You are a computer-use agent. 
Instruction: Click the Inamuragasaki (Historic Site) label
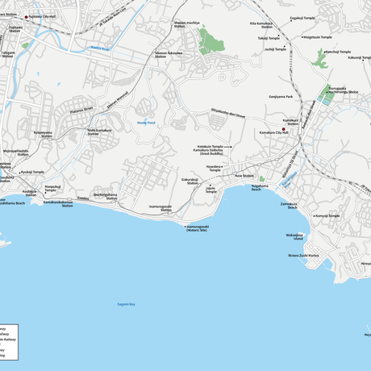point(198,228)
